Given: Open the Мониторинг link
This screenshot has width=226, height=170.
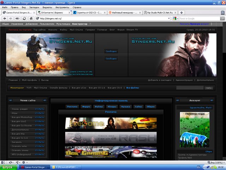Looking at the screenshot, I should pyautogui.click(x=17, y=88).
